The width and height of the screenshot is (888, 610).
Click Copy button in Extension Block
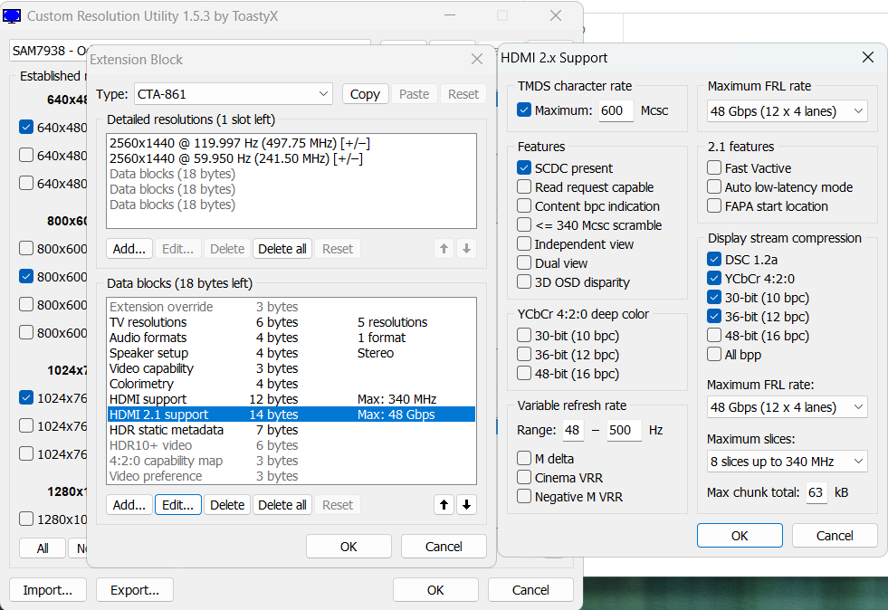click(366, 94)
